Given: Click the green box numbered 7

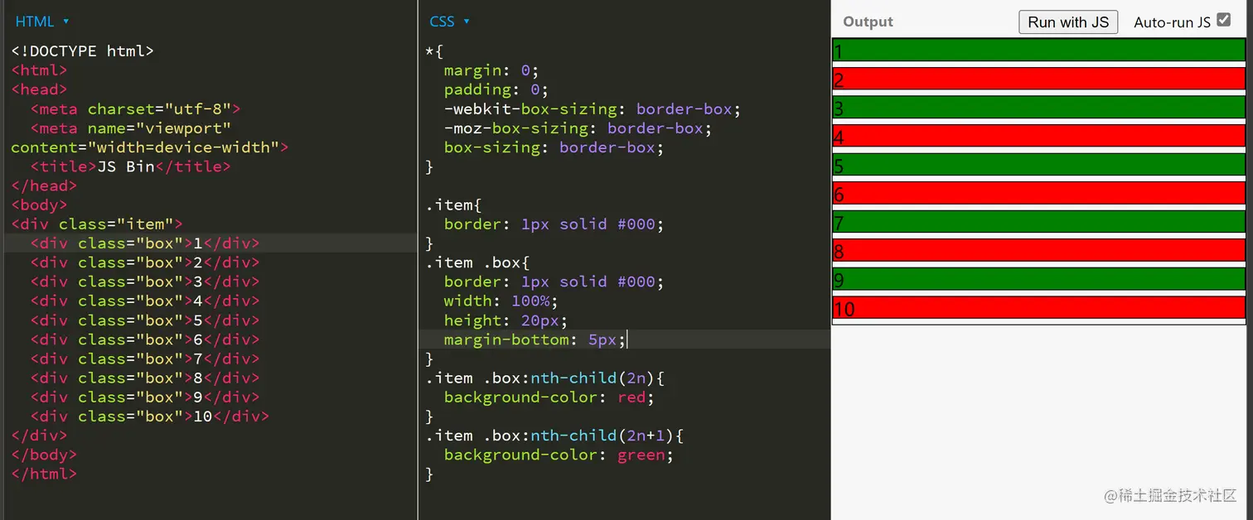Looking at the screenshot, I should [x=1038, y=222].
